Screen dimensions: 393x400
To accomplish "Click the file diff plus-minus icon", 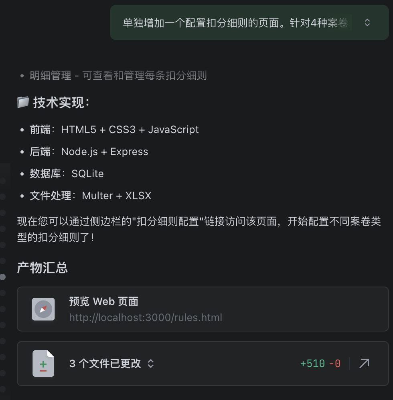I will [x=43, y=363].
